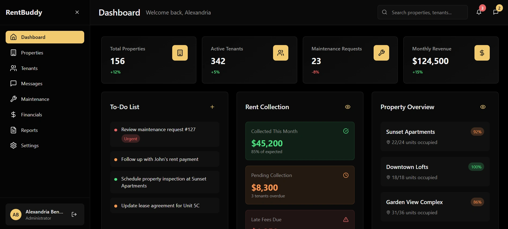
Task: Click the notifications bell icon
Action: [479, 12]
